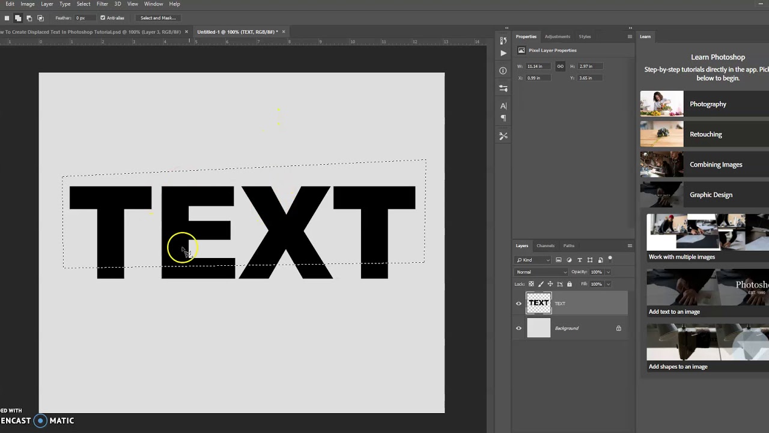Screen dimensions: 769x433
Task: Open the Kind layer filter dropdown
Action: tap(533, 260)
